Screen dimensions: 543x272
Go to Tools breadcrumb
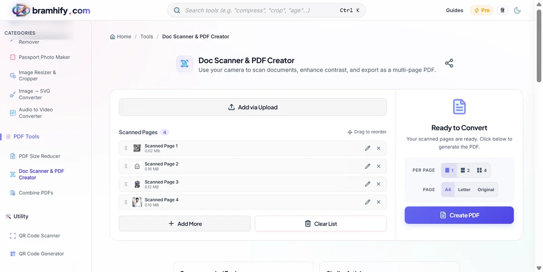147,37
